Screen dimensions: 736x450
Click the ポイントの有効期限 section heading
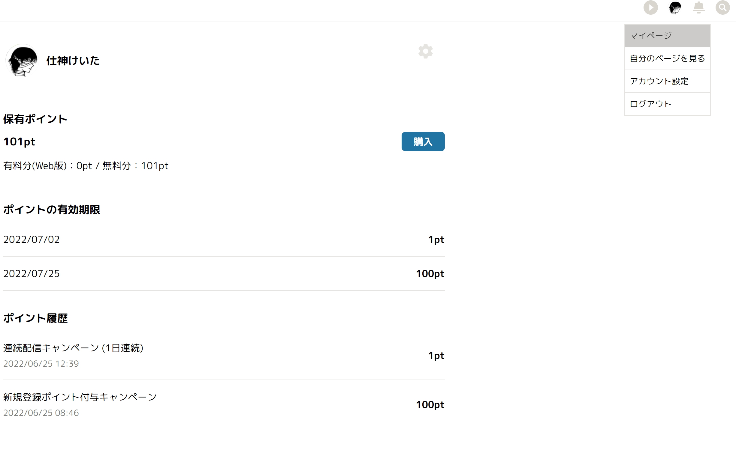[x=52, y=210]
